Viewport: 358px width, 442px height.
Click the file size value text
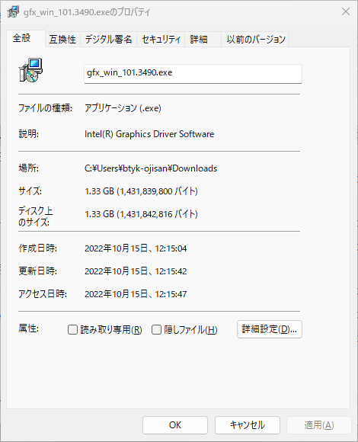point(141,191)
